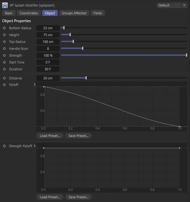The image size is (190, 202).
Task: Toggle keyframe diamond for Duration
Action: click(4, 69)
